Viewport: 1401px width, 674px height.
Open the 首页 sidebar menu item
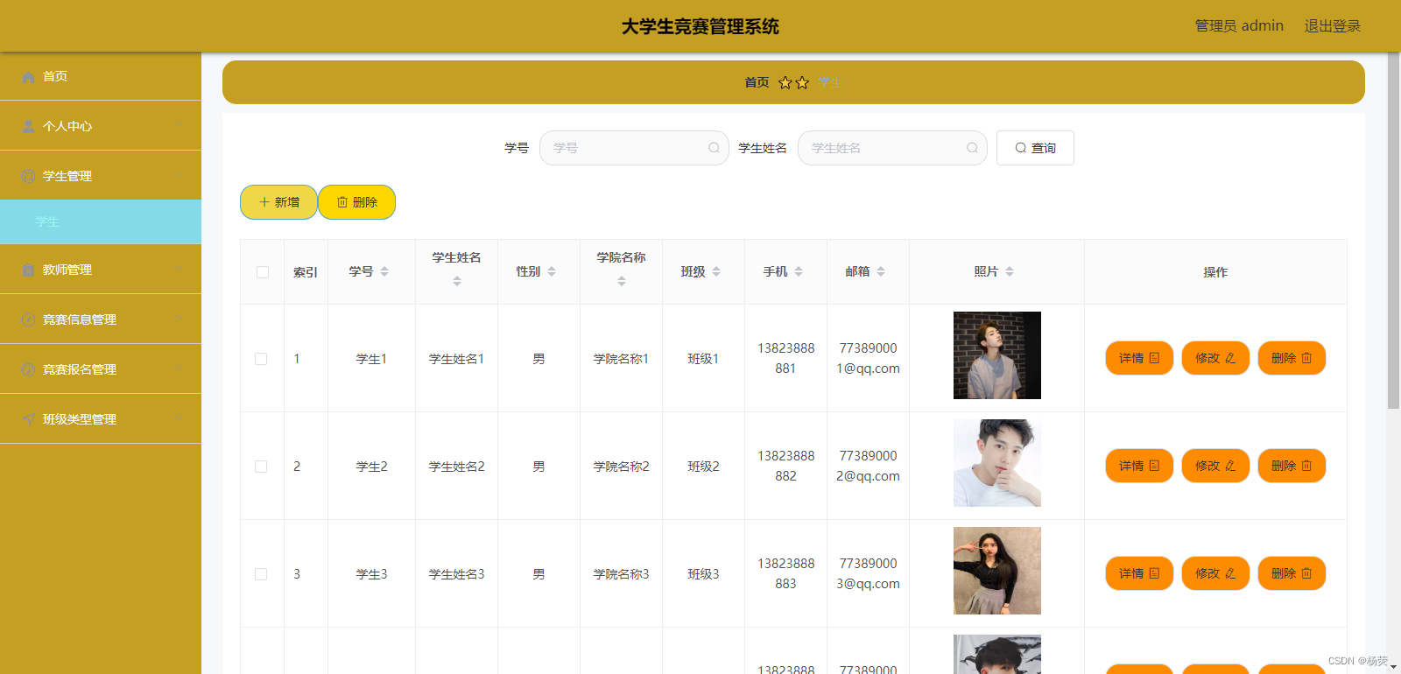point(101,76)
